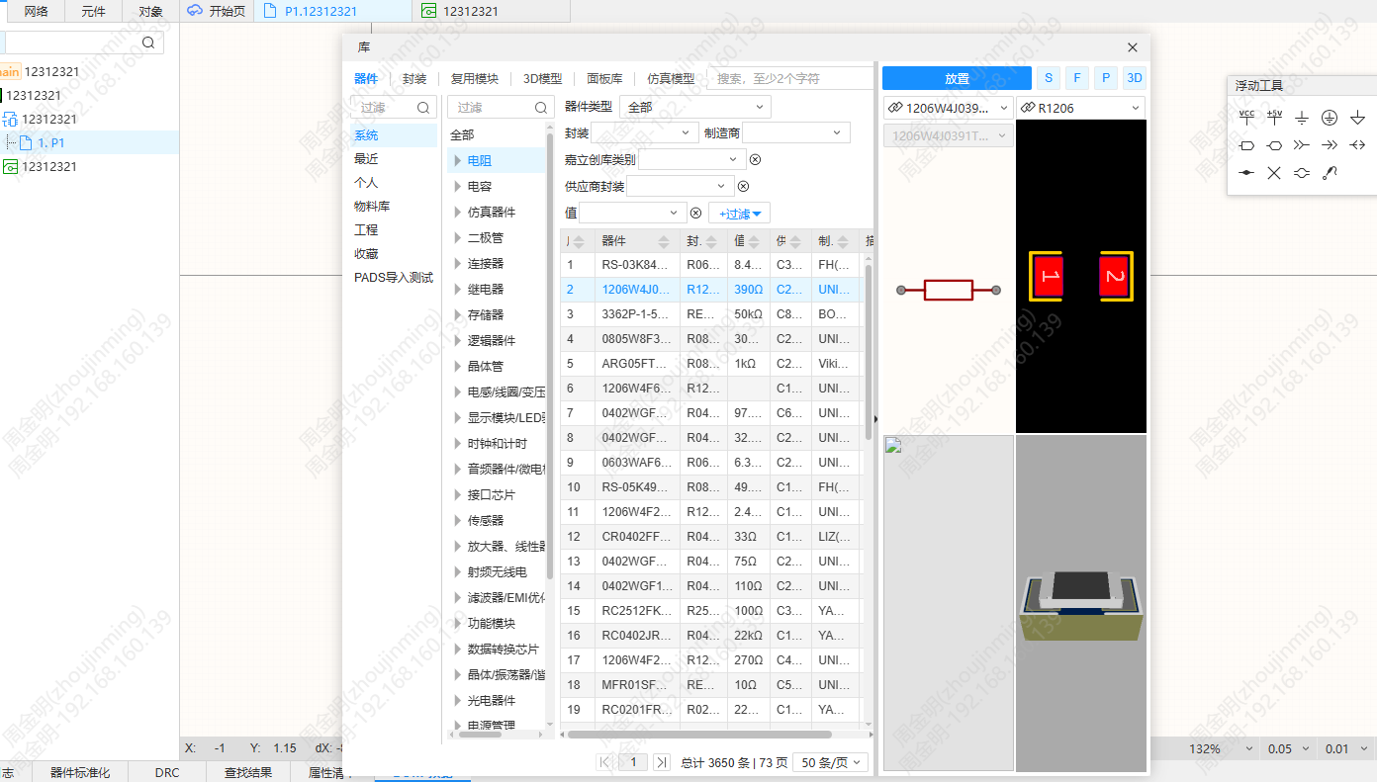The image size is (1377, 782).
Task: Click the +过滤 add filter button
Action: (x=739, y=214)
